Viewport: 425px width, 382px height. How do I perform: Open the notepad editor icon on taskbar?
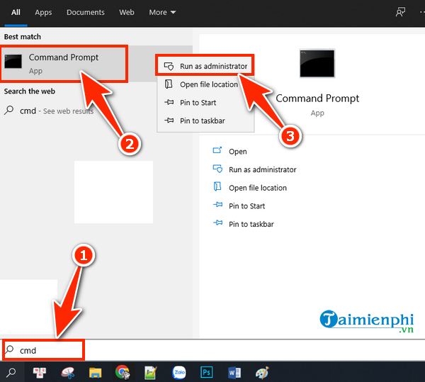pyautogui.click(x=151, y=373)
